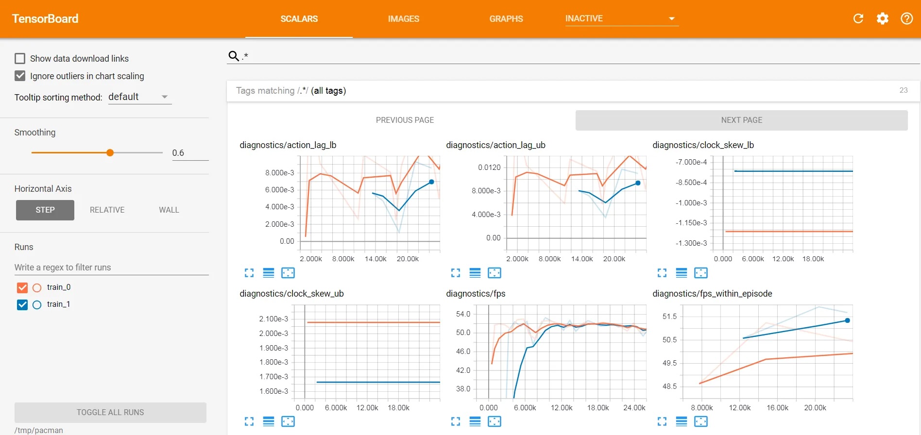Expand the clock_skew_lb chart to full size

click(x=662, y=273)
